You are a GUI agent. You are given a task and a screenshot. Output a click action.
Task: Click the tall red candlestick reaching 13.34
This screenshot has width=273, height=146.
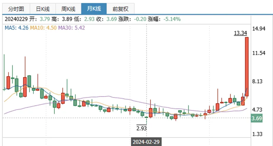coord(247,67)
